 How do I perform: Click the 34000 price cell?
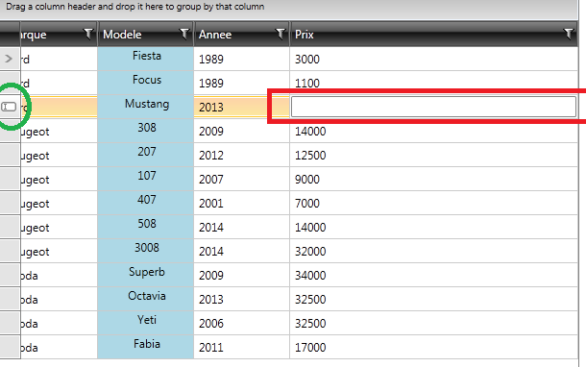pyautogui.click(x=433, y=275)
